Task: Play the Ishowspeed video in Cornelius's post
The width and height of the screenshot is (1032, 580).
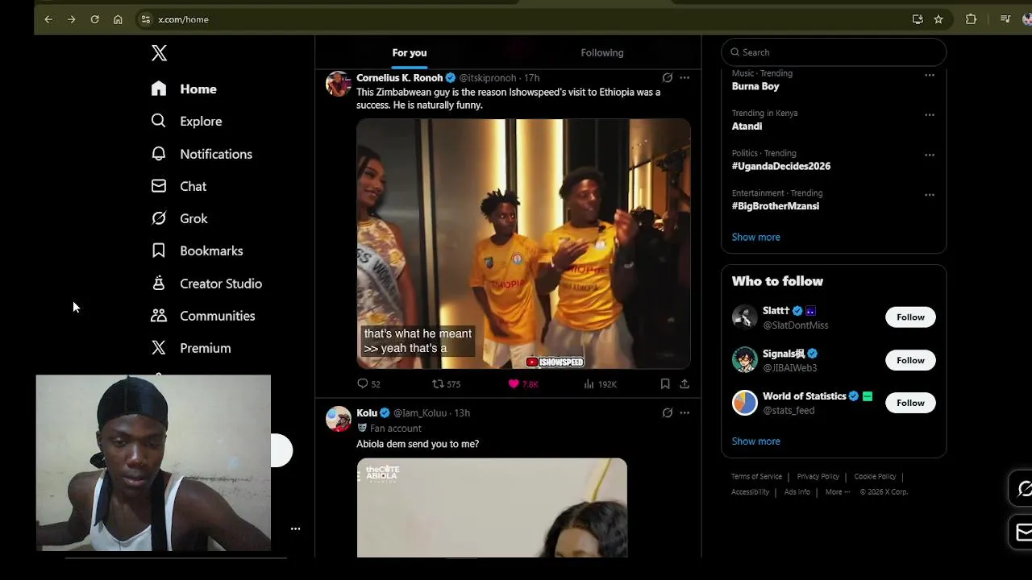Action: (523, 244)
